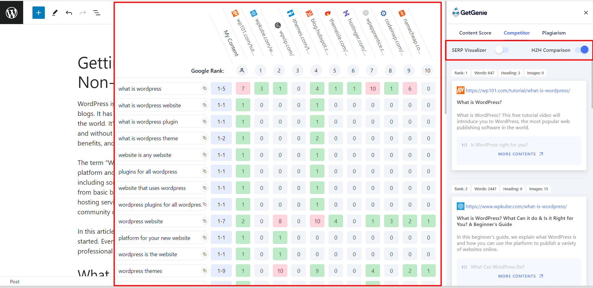
Task: Click the 1-7 range for 'wordpress website'
Action: coord(221,221)
